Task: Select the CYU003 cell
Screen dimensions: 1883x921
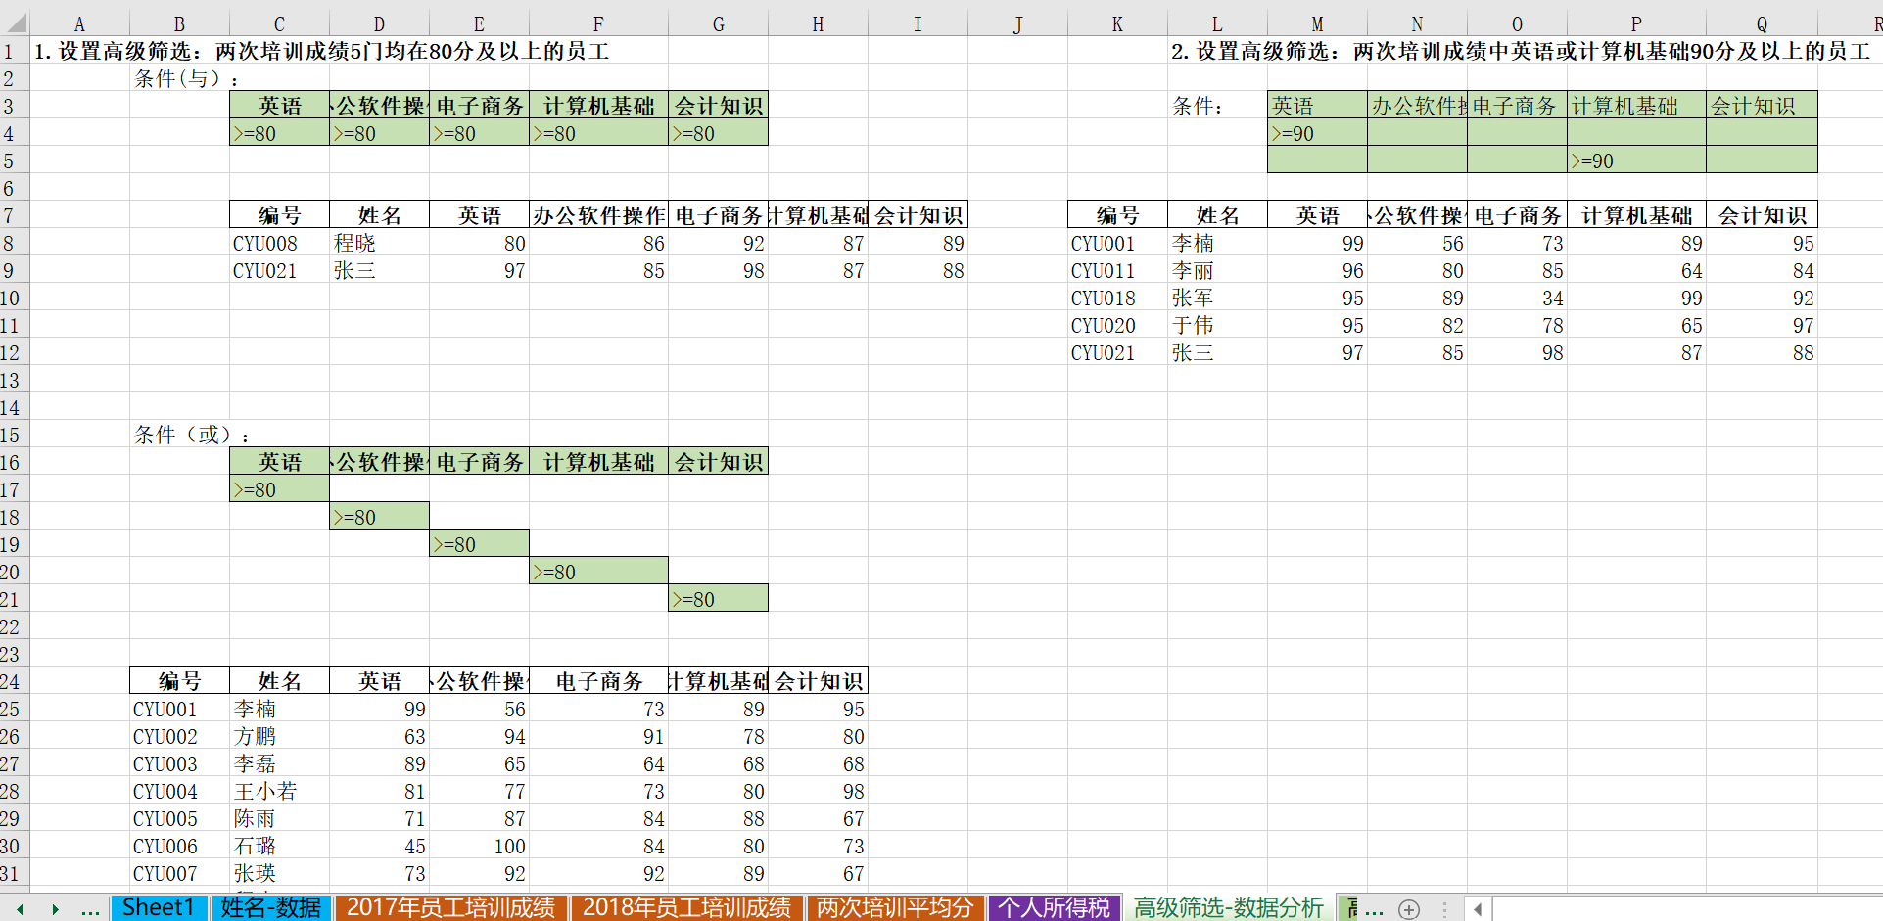Action: point(179,763)
